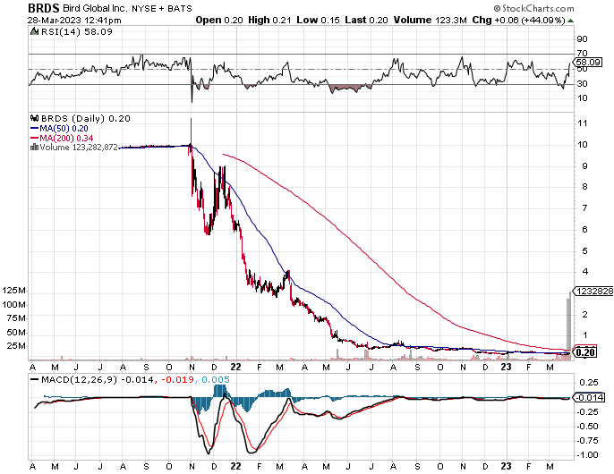Click the 11 label on the price axis
The image size is (614, 474).
click(583, 123)
